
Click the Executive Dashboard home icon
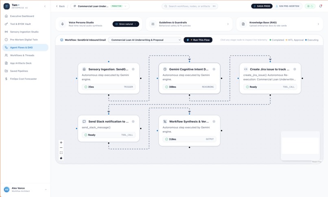6,16
